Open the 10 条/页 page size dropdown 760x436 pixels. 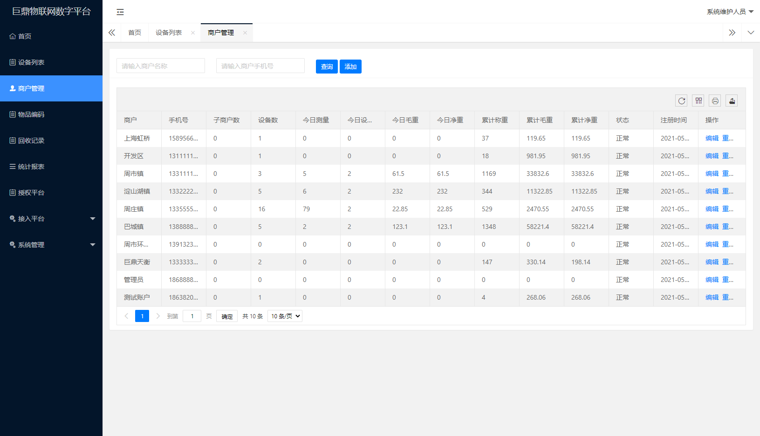285,316
